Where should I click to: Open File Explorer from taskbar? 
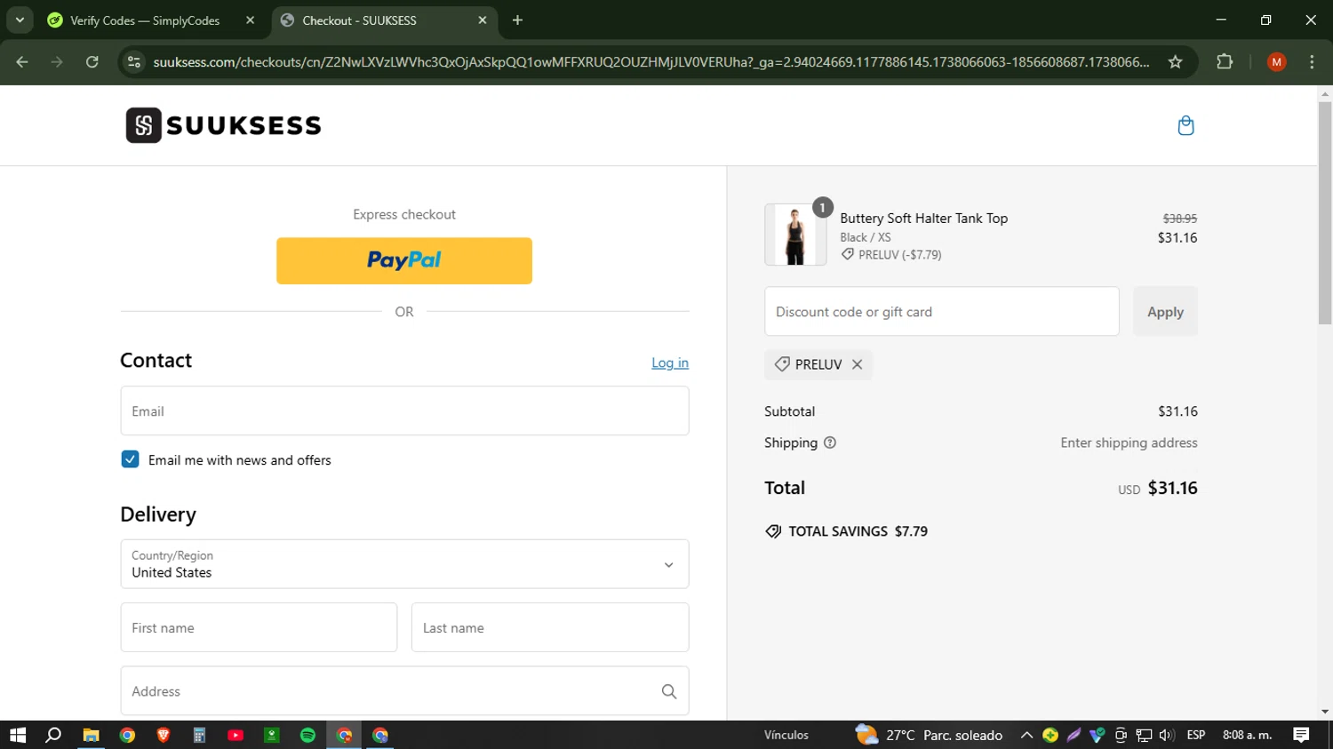(x=91, y=735)
